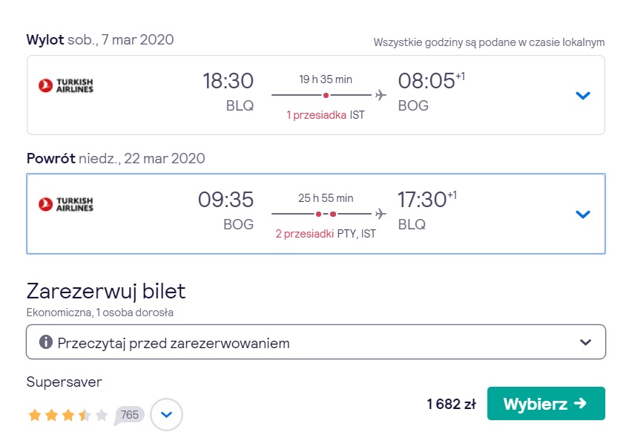Viewport: 632px width, 435px height.
Task: Open the 765 reviews bubble
Action: point(129,415)
